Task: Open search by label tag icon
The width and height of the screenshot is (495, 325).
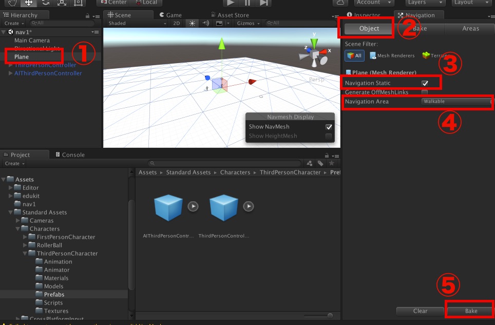Action: [x=320, y=163]
